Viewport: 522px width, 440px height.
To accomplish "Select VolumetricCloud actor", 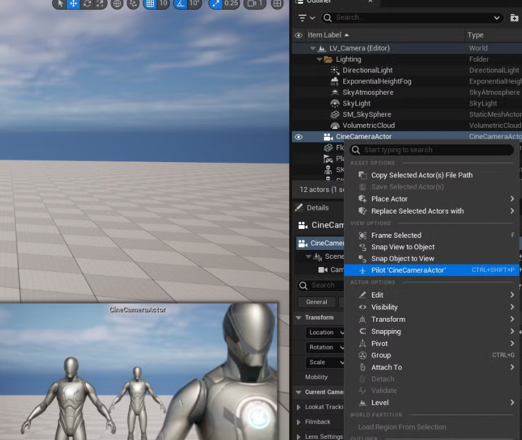I will tap(369, 125).
